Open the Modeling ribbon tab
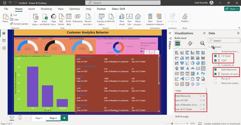This screenshot has height=125, width=241. click(x=46, y=9)
